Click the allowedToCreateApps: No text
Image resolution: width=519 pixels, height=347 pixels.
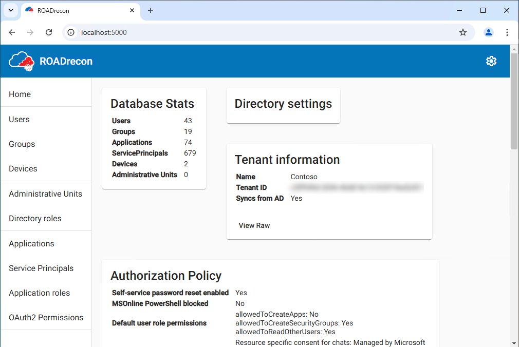coord(276,314)
